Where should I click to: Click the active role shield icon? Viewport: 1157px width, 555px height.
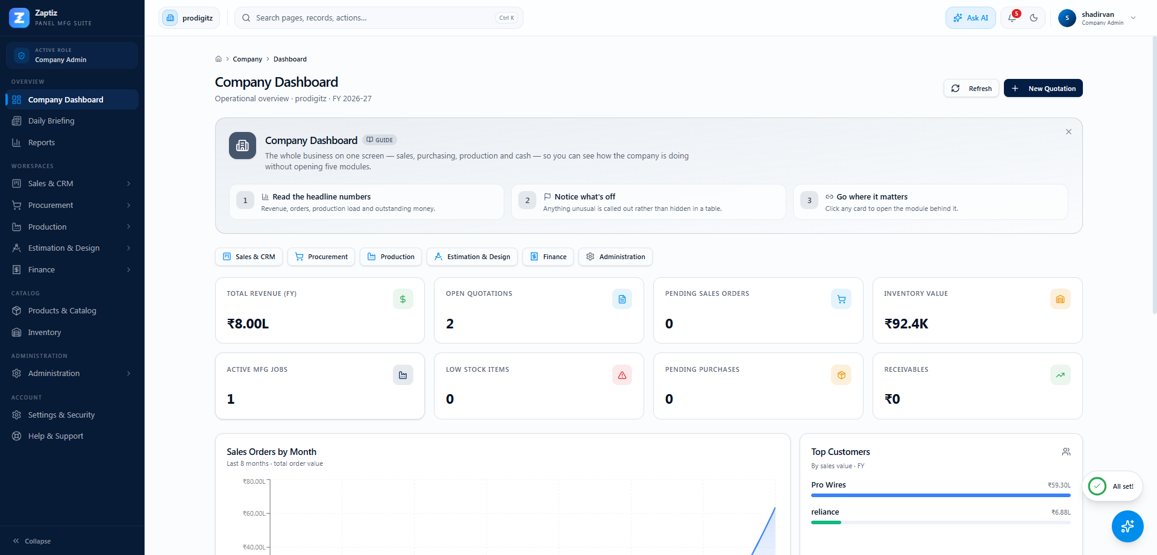22,55
